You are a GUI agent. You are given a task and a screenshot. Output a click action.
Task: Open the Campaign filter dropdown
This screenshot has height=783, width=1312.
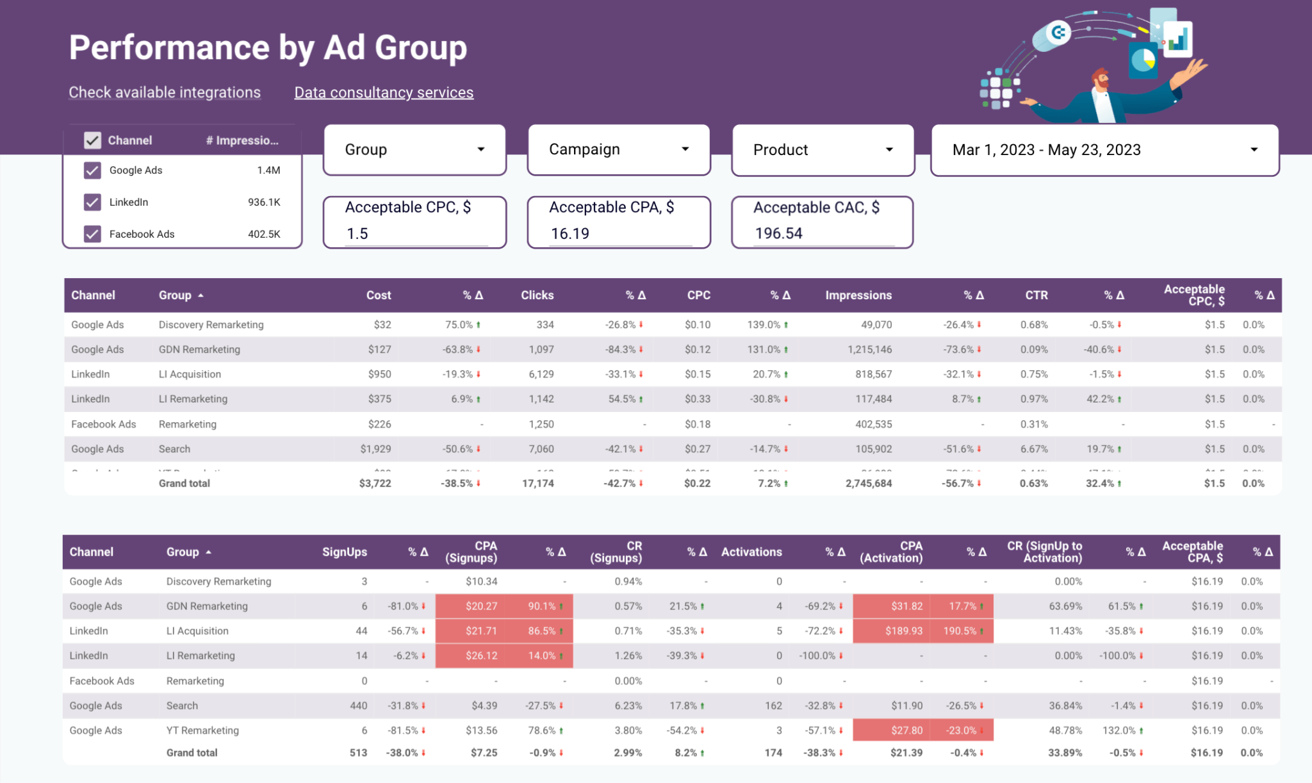[x=618, y=149]
